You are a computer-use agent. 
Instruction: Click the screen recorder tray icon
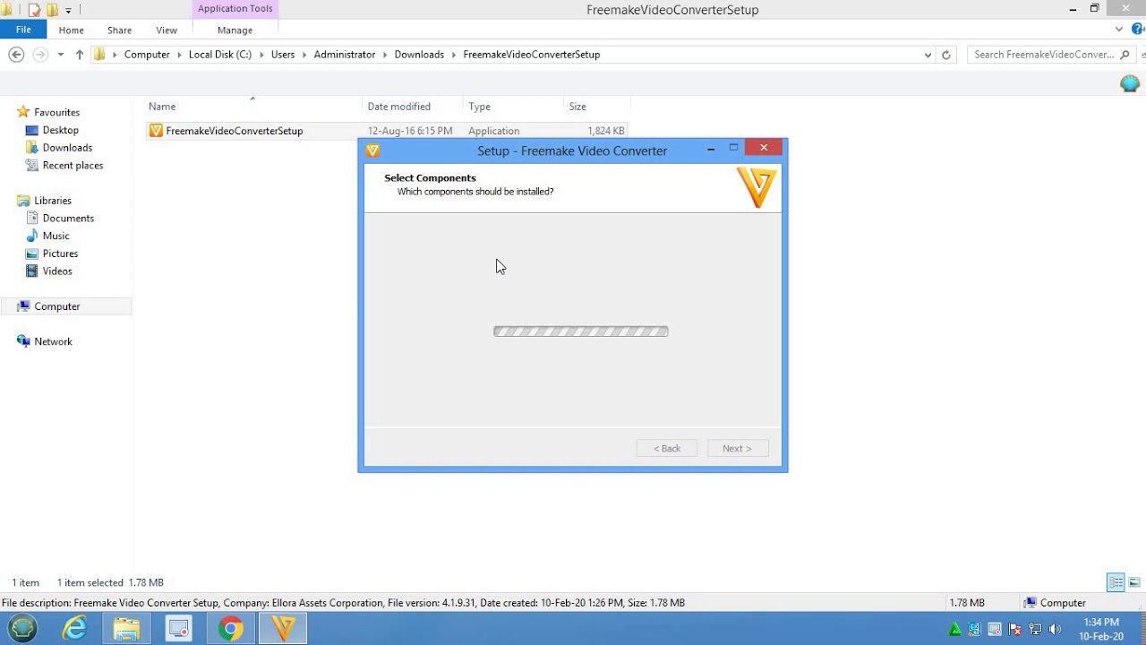[x=994, y=629]
